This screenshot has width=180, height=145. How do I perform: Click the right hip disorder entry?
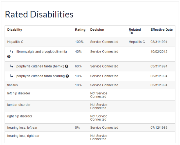click(x=20, y=116)
